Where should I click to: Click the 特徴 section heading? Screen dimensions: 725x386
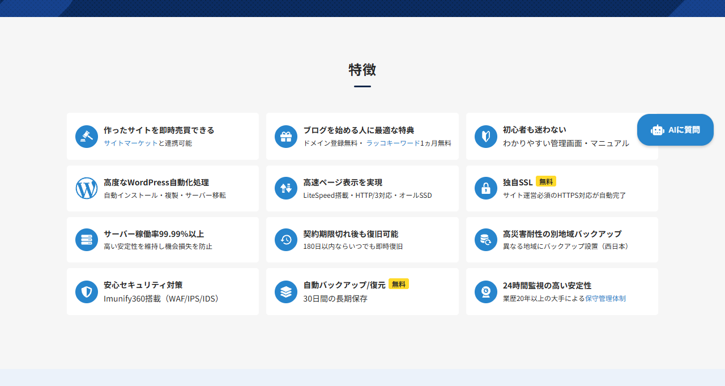point(362,70)
